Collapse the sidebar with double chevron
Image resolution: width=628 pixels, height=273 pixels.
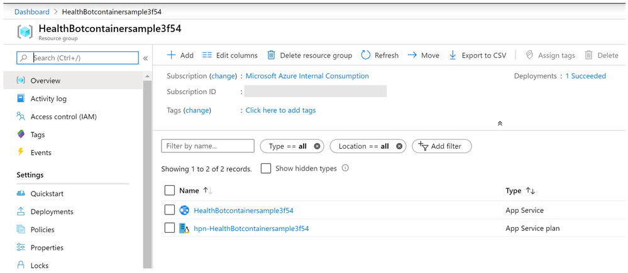[145, 58]
